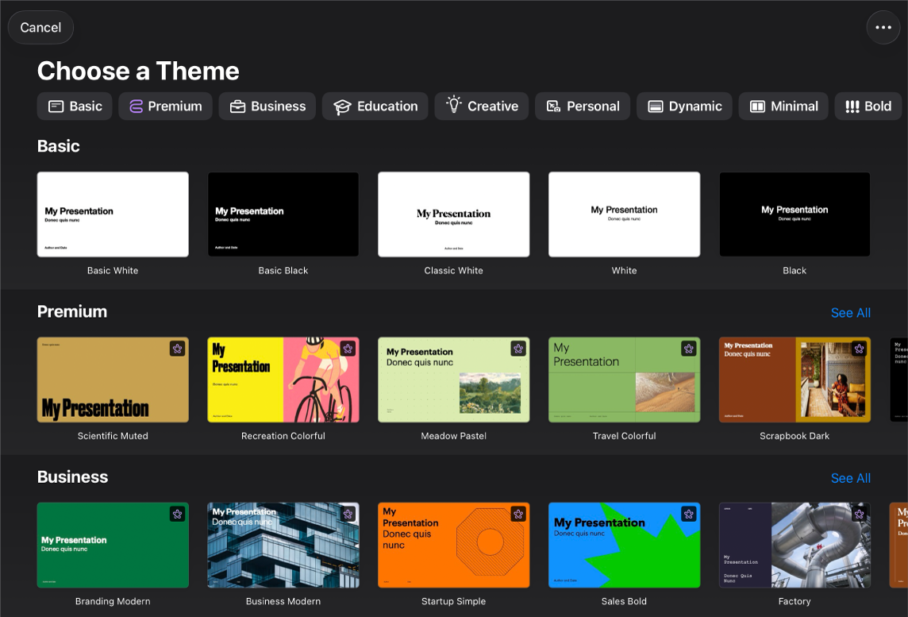Image resolution: width=908 pixels, height=617 pixels.
Task: Tap the premium star badge on Sales Bold
Action: [x=688, y=513]
